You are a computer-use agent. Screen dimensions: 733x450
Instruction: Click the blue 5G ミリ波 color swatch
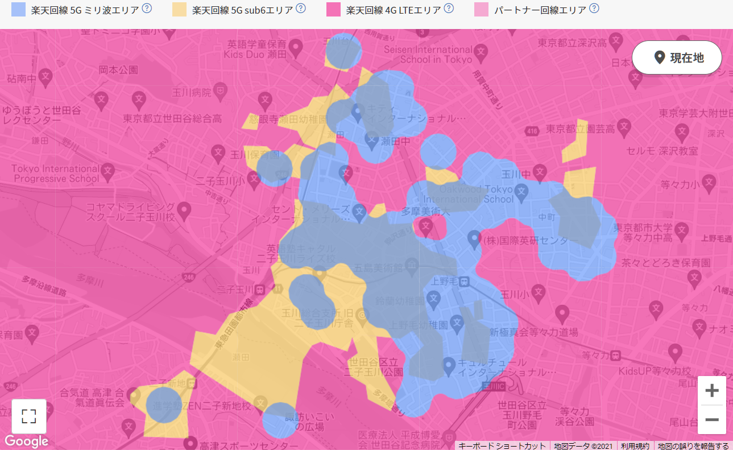click(18, 10)
